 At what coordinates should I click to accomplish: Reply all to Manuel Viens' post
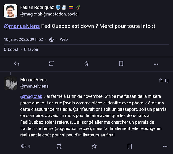point(23,146)
